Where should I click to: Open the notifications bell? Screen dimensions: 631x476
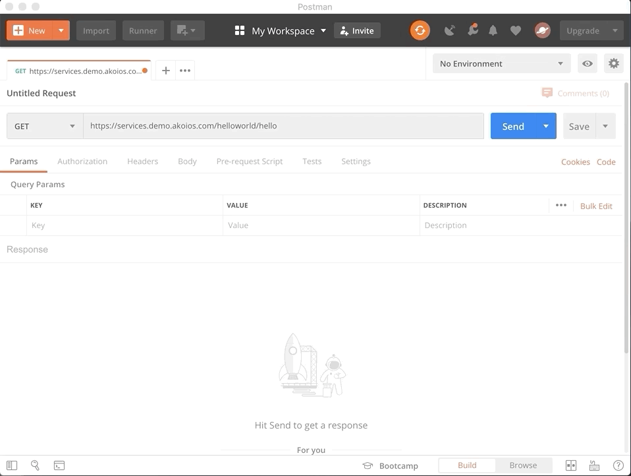(x=493, y=30)
